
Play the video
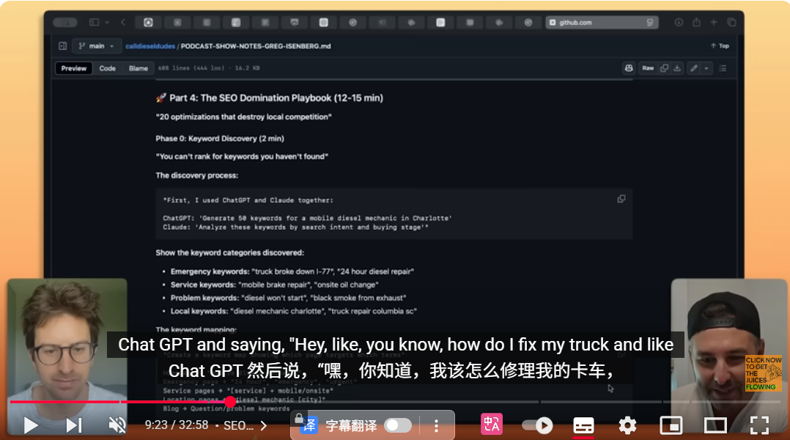click(31, 426)
